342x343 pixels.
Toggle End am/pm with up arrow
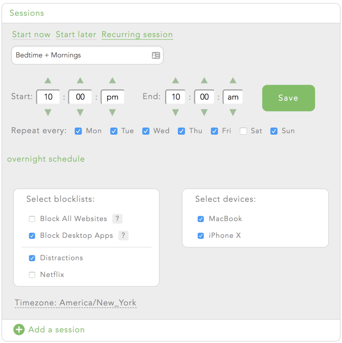[233, 80]
